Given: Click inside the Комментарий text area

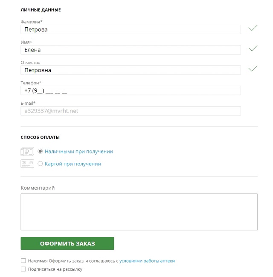Looking at the screenshot, I should pos(139,212).
